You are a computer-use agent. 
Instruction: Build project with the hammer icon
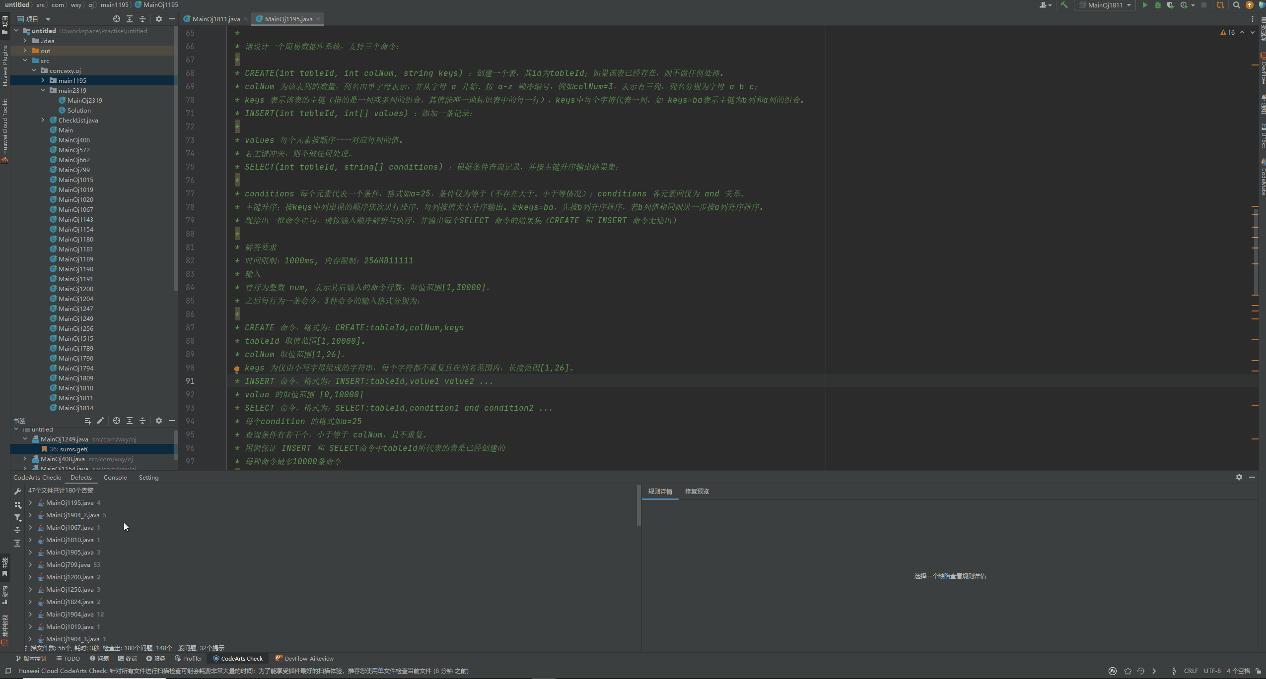(x=1064, y=5)
